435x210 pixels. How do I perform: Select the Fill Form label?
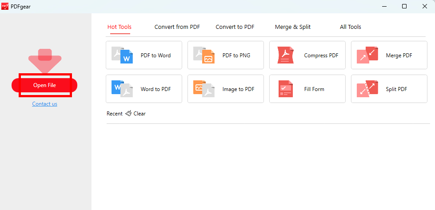(x=314, y=89)
